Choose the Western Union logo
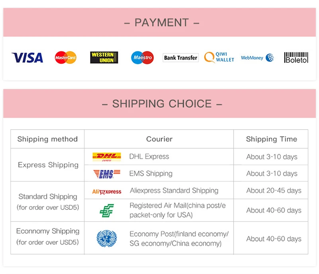This screenshot has height=274, width=319. point(104,57)
